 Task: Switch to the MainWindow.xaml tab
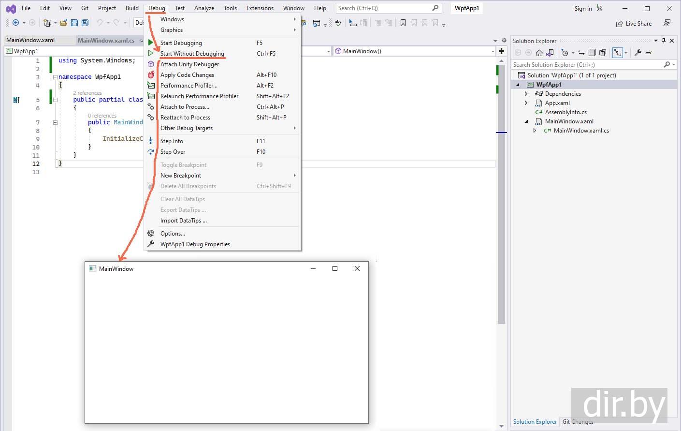coord(30,40)
